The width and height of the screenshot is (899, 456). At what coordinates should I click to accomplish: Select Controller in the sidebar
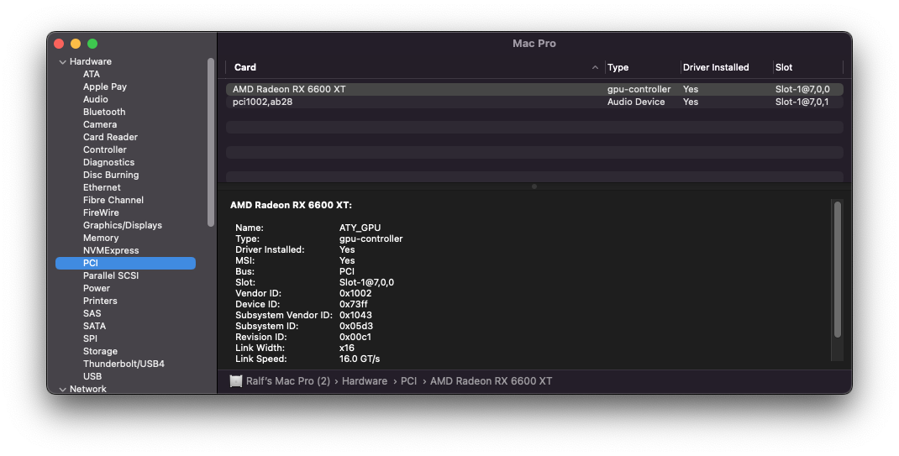click(x=105, y=149)
